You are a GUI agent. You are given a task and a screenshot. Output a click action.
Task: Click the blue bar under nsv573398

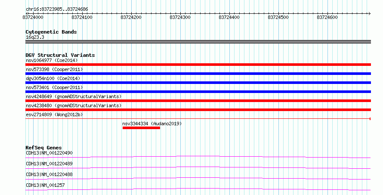pos(198,74)
